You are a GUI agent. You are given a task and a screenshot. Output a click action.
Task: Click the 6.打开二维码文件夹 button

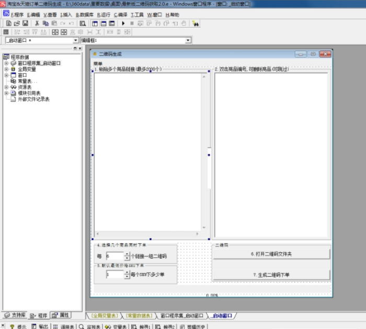(271, 254)
